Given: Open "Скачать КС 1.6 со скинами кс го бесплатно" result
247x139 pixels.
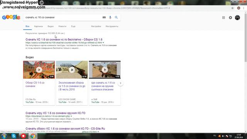Looking at the screenshot, I should (64, 39).
